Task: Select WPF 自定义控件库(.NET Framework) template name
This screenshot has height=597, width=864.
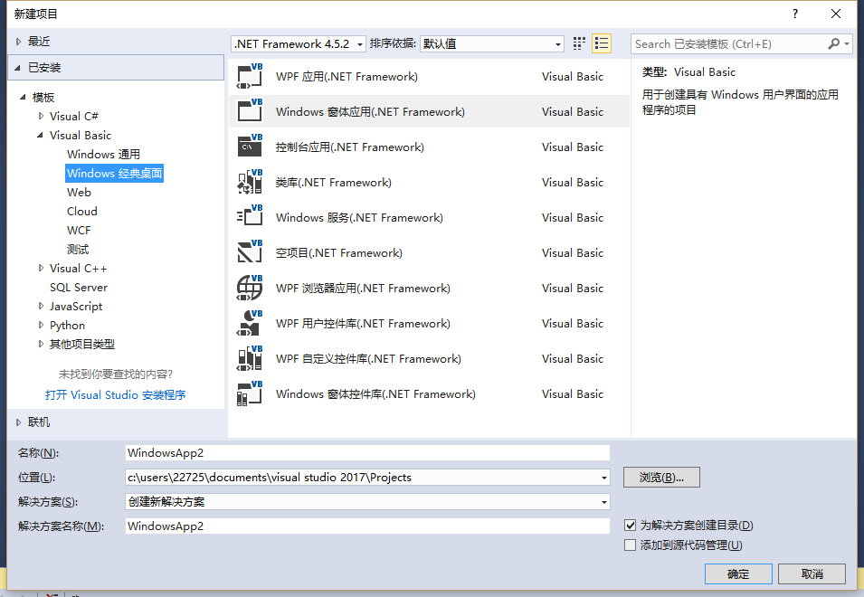Action: pos(368,358)
